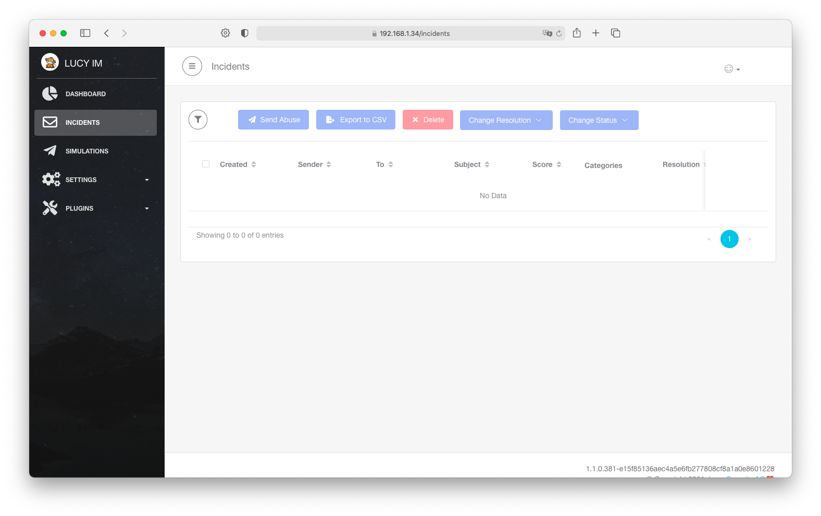Click the LUCY IM logo avatar
The width and height of the screenshot is (821, 516).
coord(50,62)
